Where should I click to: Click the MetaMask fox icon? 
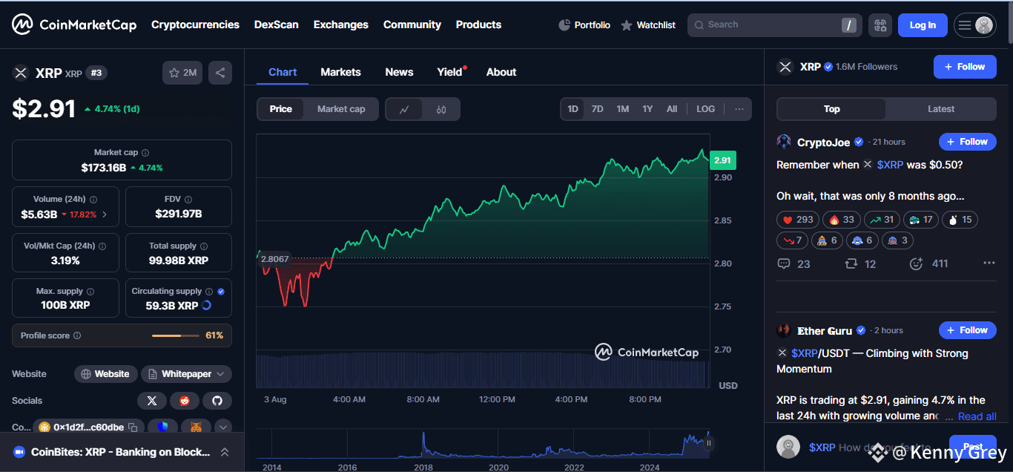click(195, 427)
